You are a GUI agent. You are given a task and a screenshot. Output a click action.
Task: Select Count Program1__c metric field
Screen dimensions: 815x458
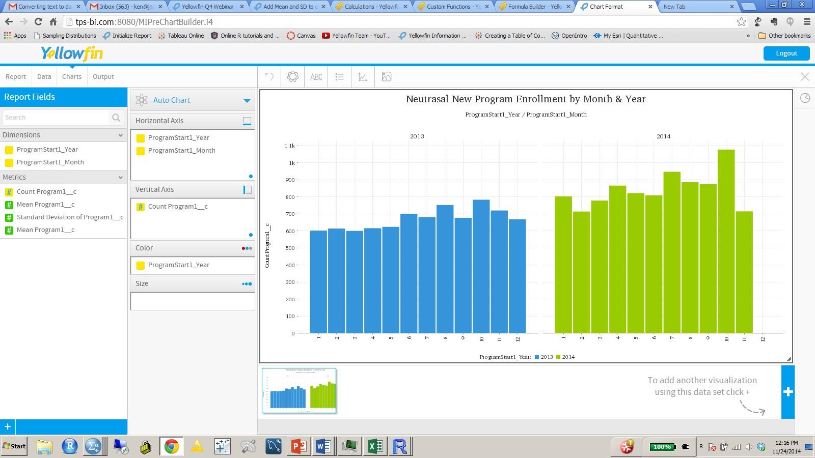tap(46, 192)
